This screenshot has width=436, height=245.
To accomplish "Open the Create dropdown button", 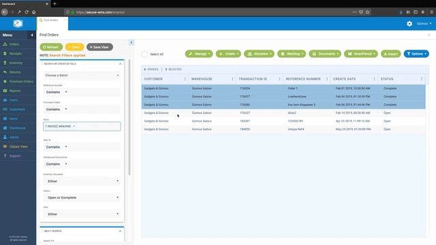I will click(228, 54).
